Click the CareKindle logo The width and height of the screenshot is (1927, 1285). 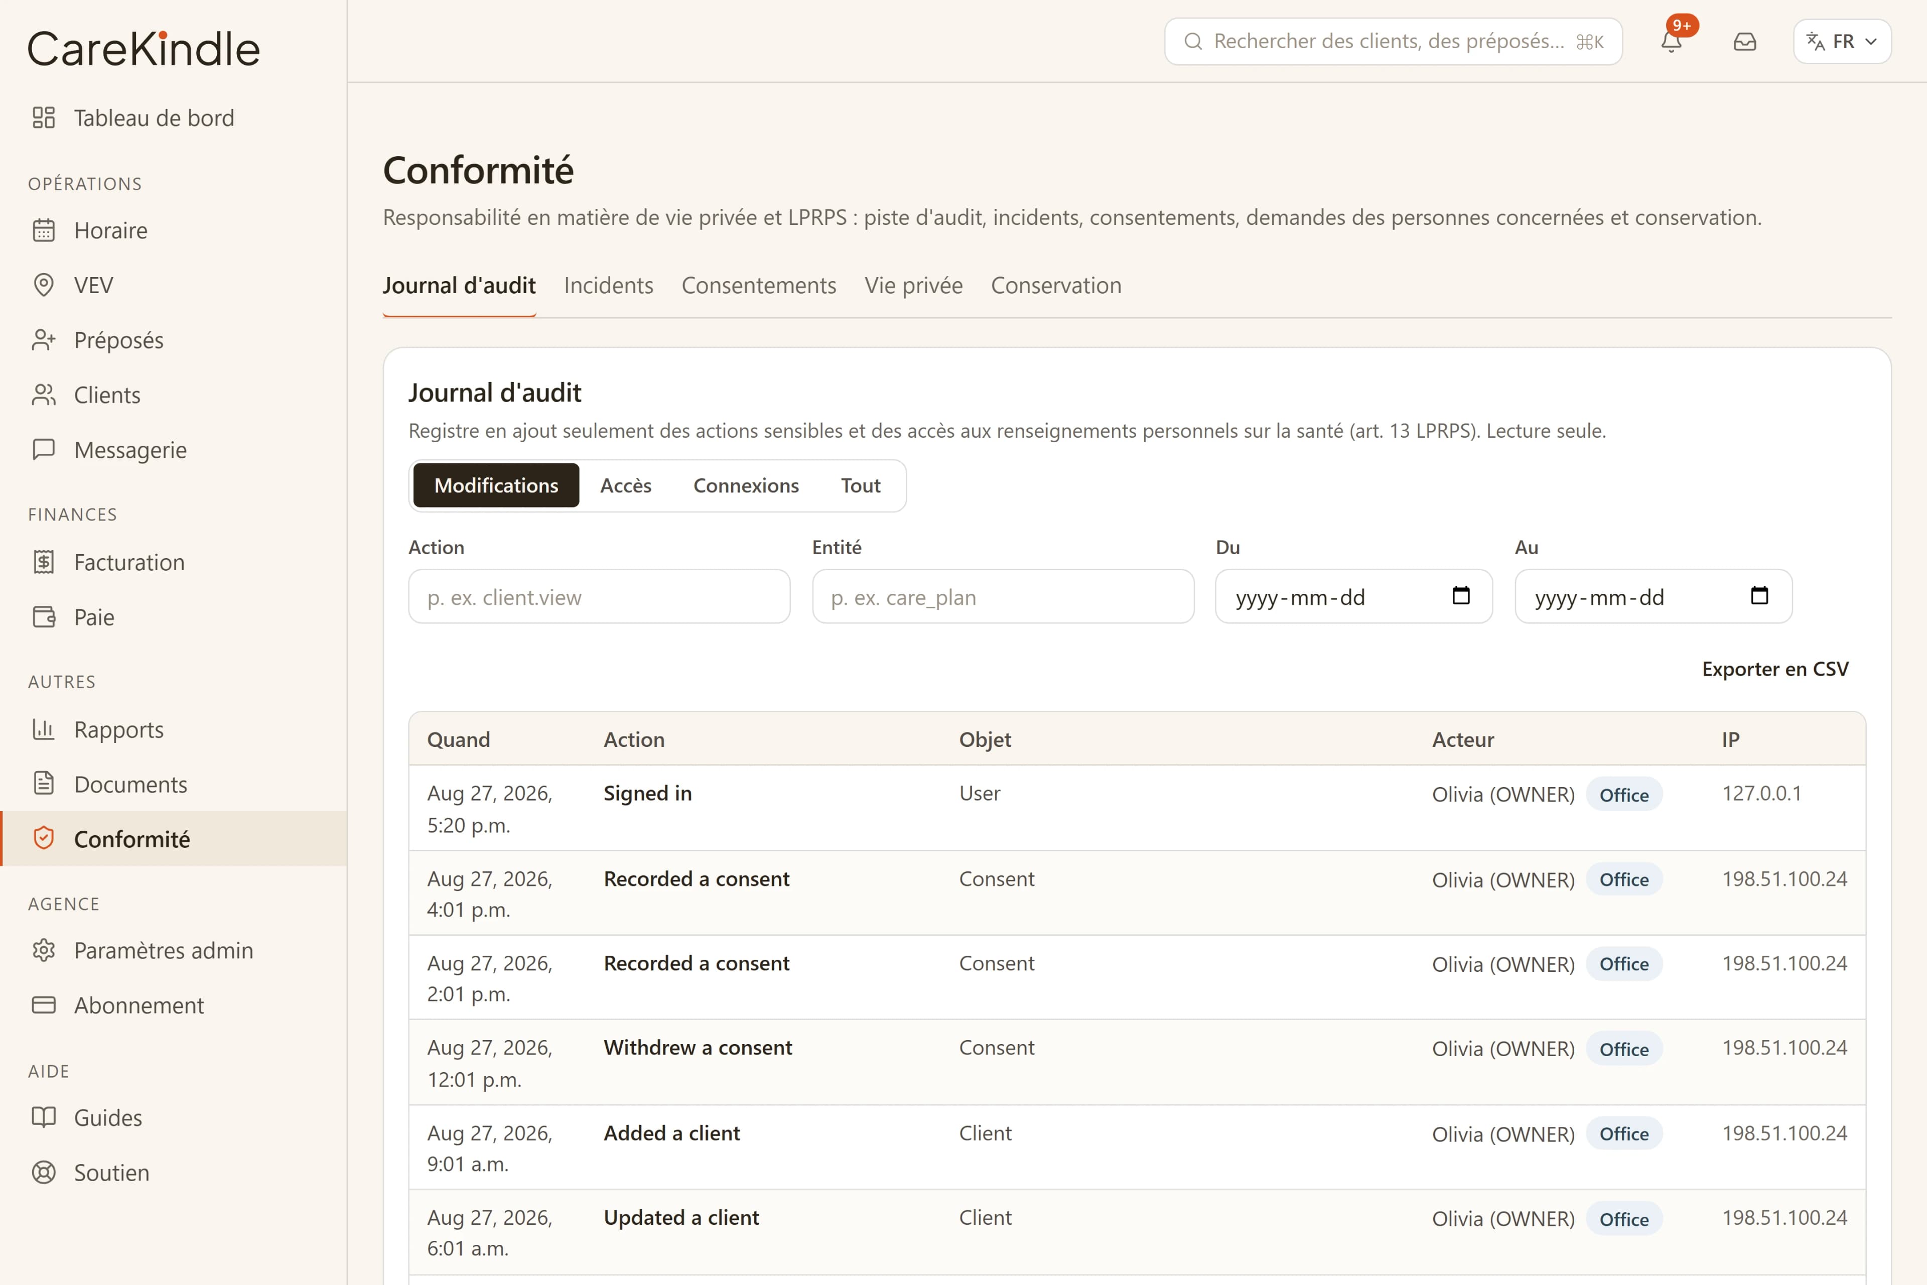pos(144,48)
